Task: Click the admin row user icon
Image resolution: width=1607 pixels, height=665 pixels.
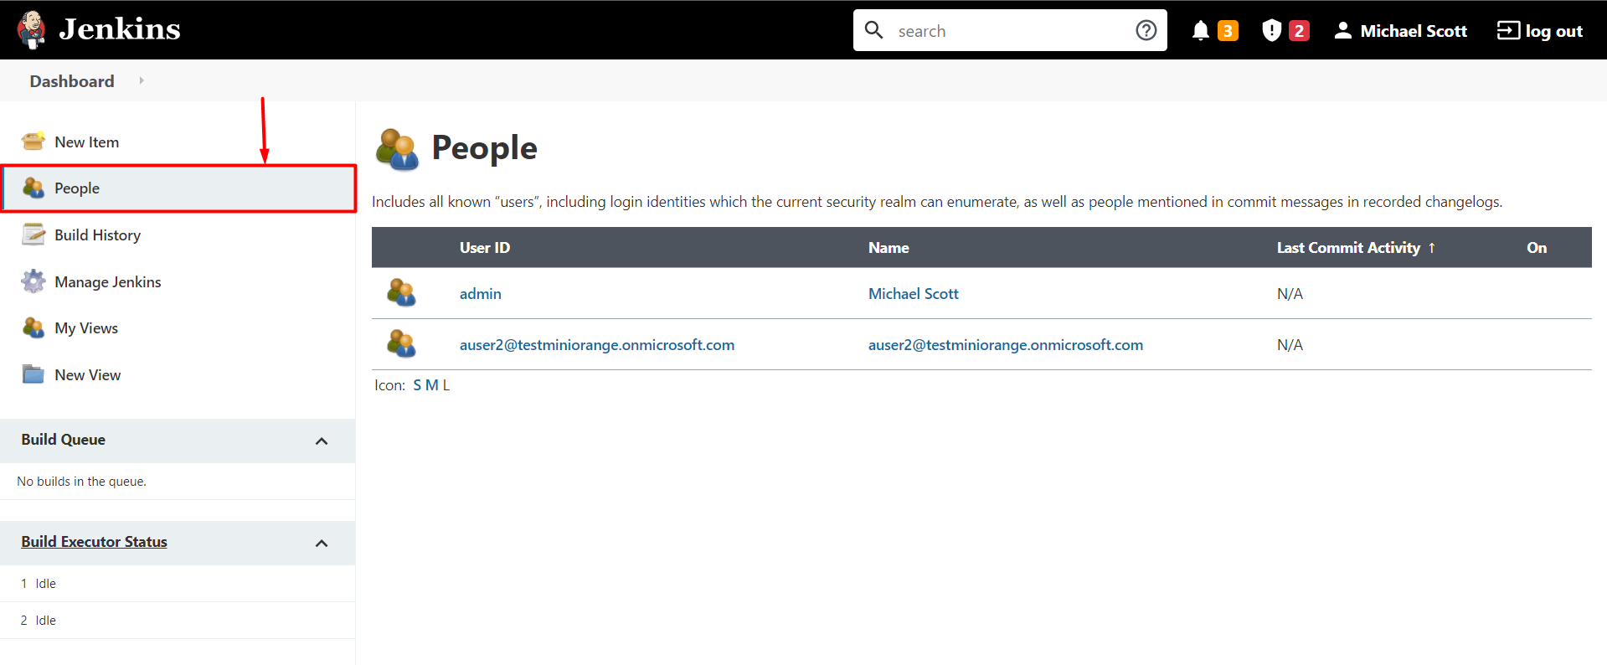Action: [x=401, y=293]
